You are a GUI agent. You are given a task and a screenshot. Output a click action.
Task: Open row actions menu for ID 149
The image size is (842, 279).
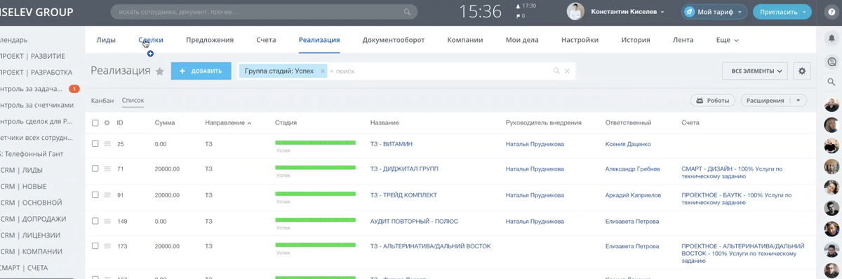(x=107, y=221)
